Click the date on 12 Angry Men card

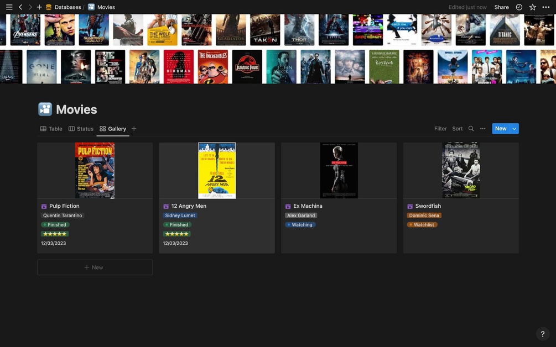(175, 243)
